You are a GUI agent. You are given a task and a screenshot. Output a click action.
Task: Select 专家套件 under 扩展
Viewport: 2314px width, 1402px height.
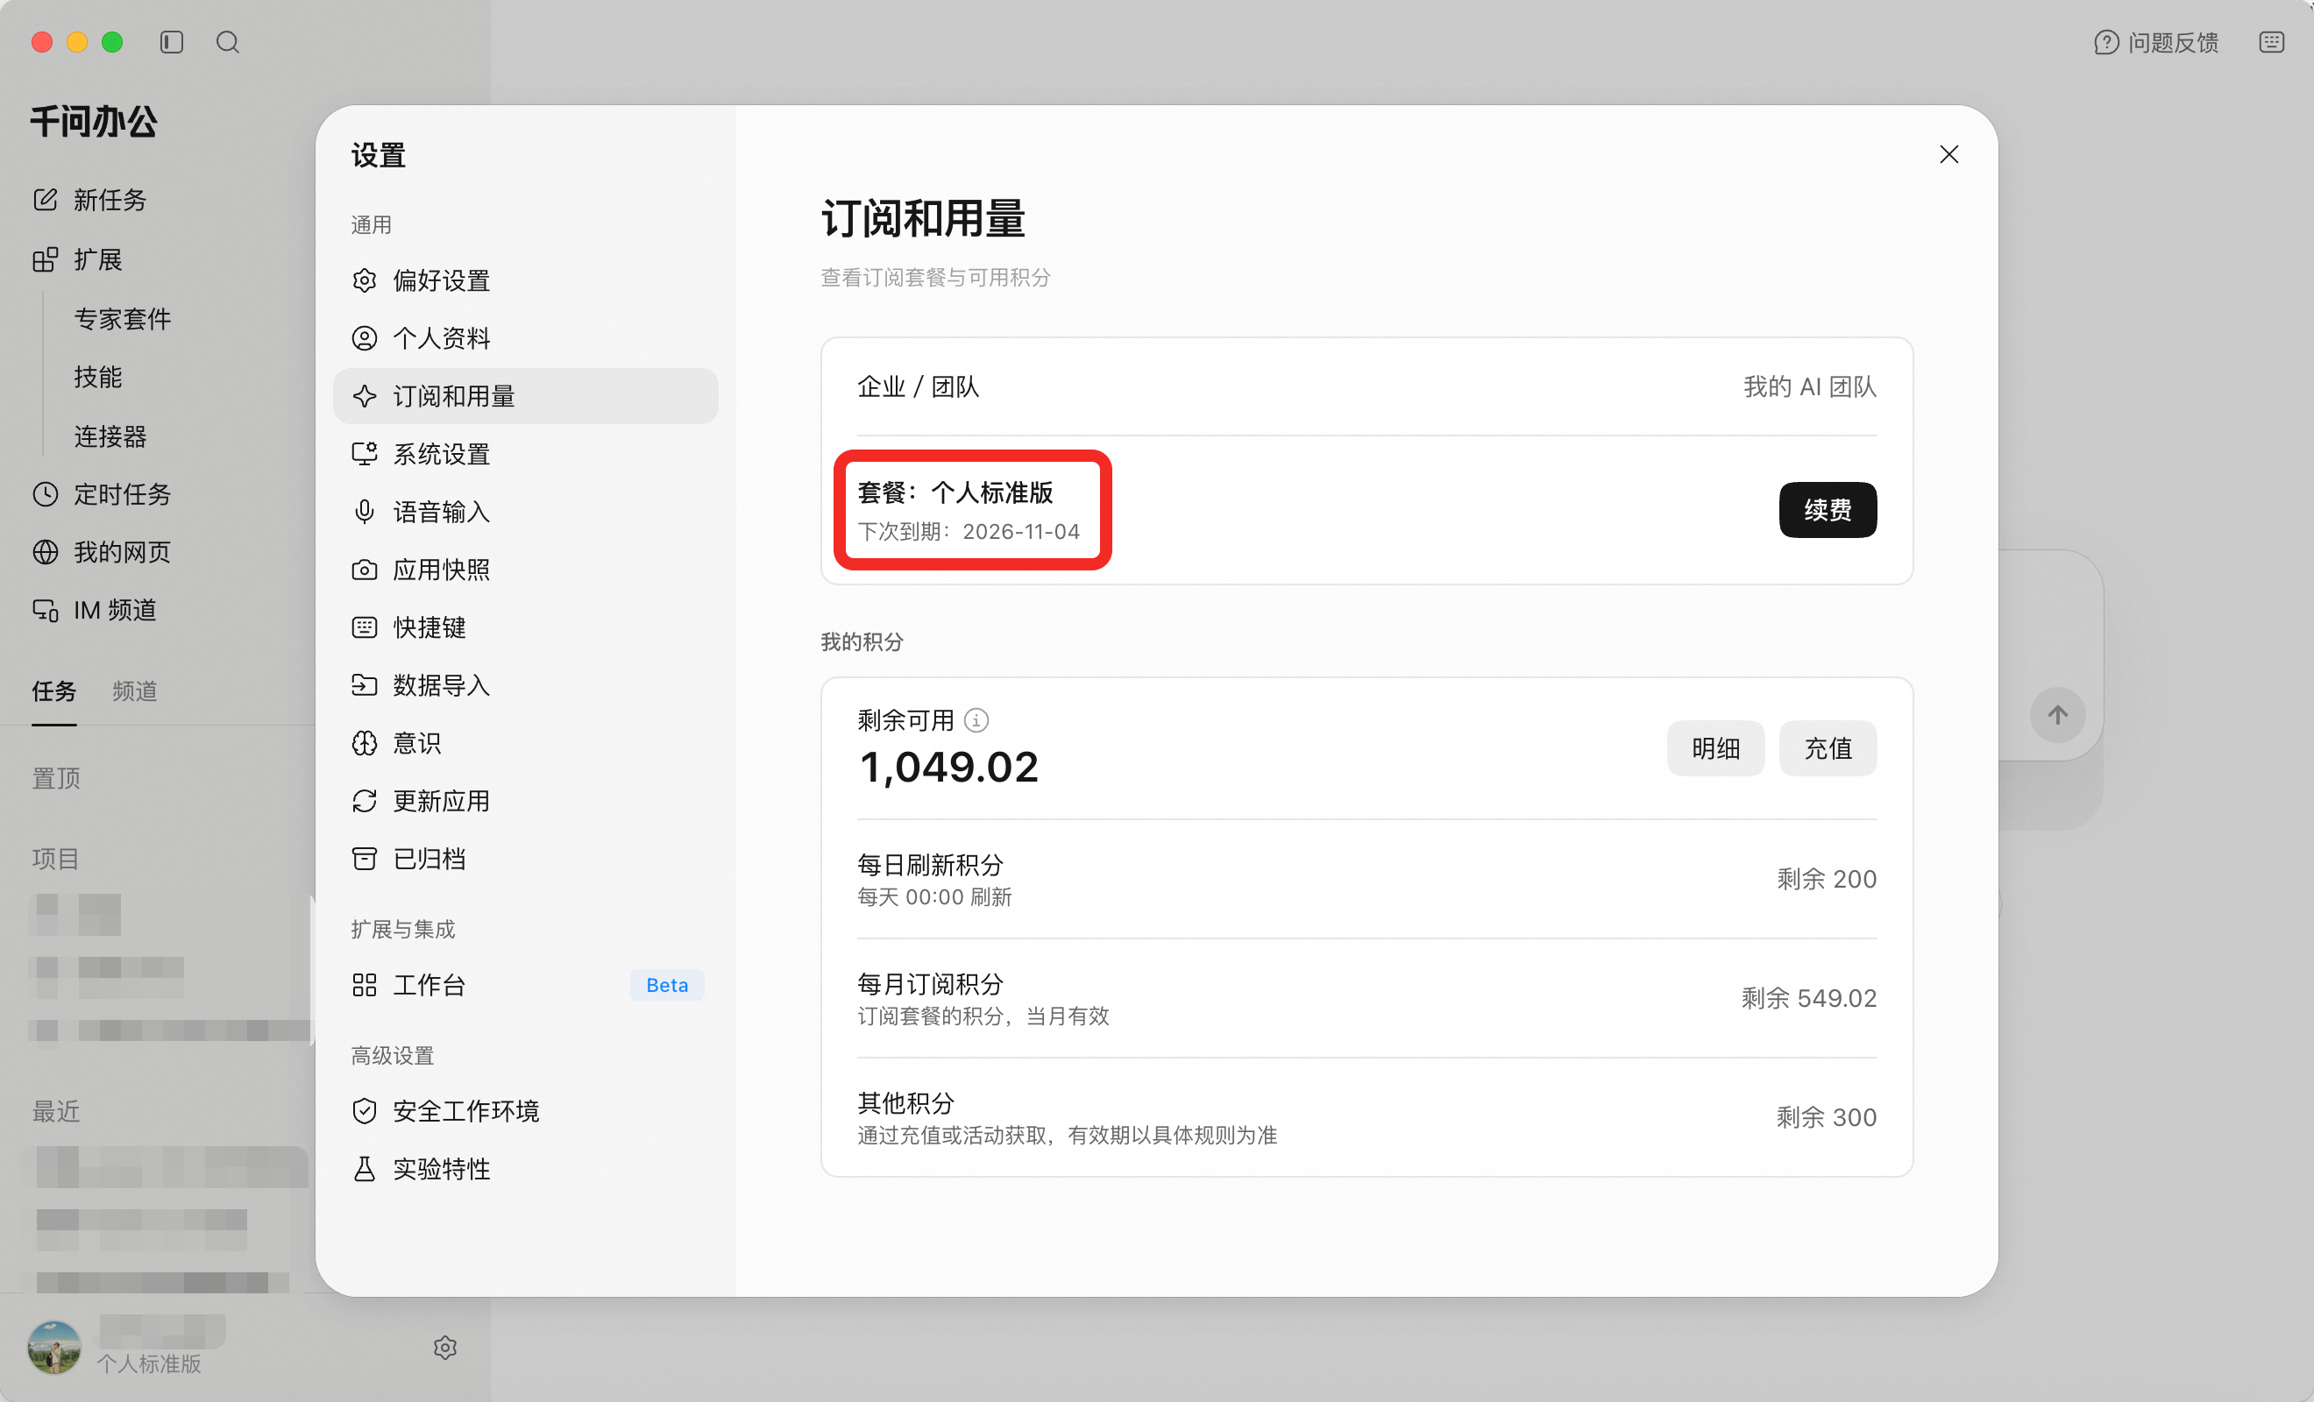point(122,318)
